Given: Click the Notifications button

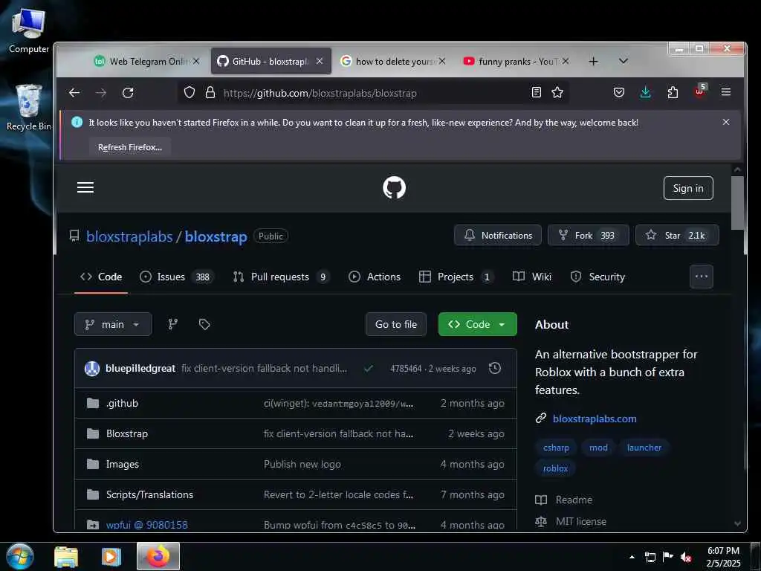Looking at the screenshot, I should 498,236.
